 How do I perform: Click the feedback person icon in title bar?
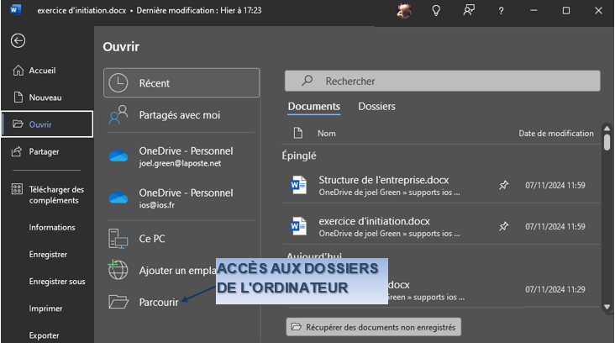tap(468, 11)
